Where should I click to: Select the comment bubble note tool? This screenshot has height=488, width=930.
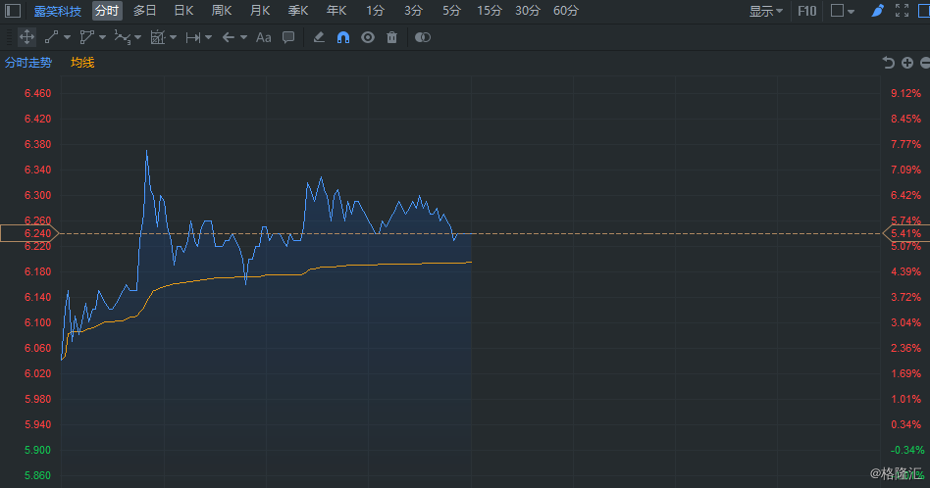288,37
